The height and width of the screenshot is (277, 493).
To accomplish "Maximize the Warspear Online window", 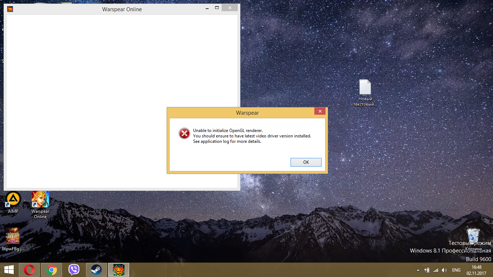I will 217,8.
